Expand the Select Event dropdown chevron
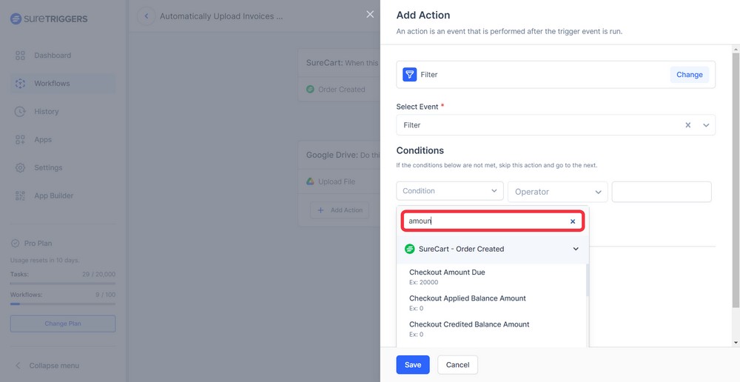This screenshot has width=740, height=382. coord(706,125)
